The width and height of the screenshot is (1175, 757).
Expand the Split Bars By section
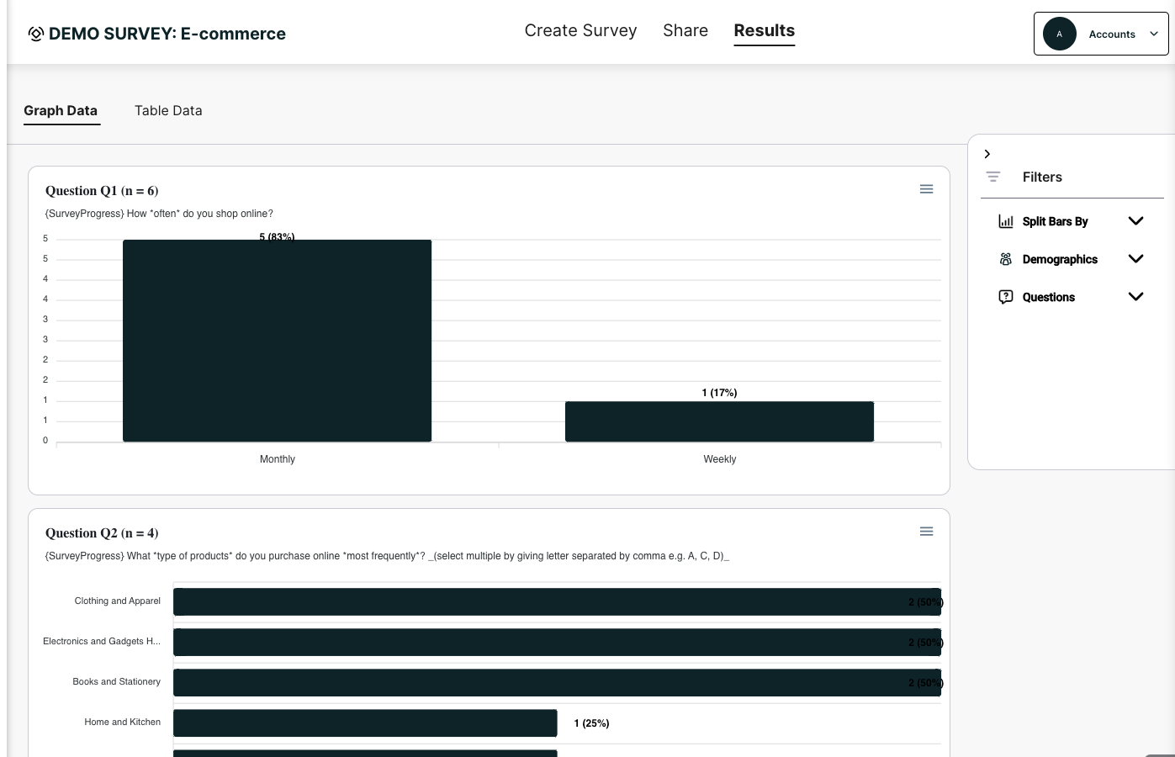[x=1135, y=221]
